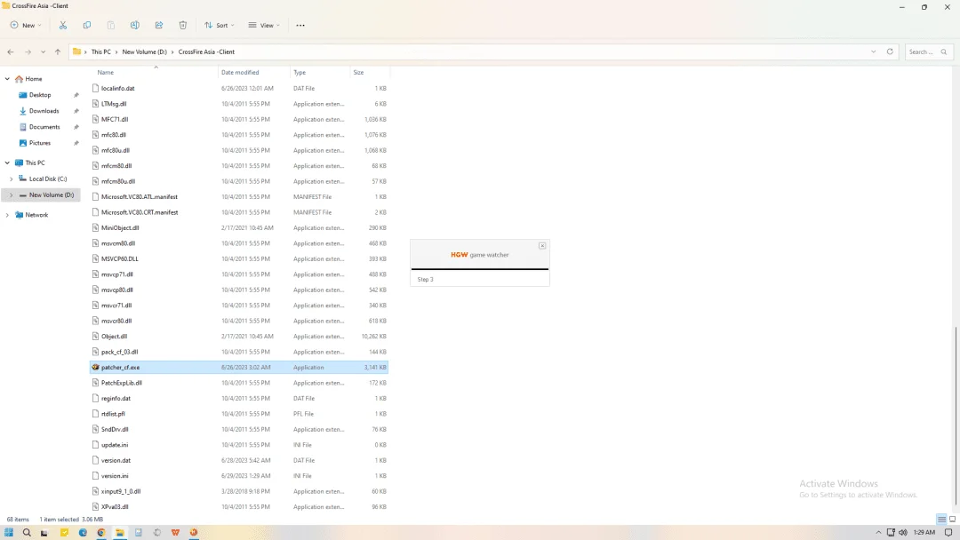
Task: Click the network tray icon
Action: pos(891,533)
